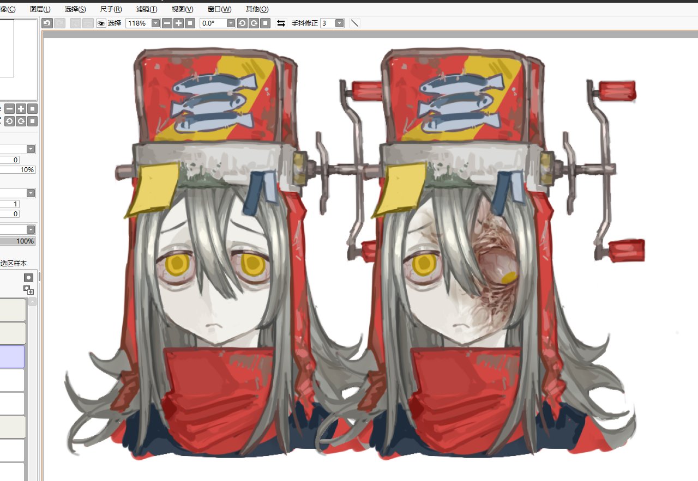Open the 尺子(R) menu

(111, 9)
